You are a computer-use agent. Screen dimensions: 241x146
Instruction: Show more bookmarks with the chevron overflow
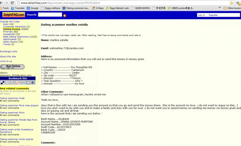(220, 7)
